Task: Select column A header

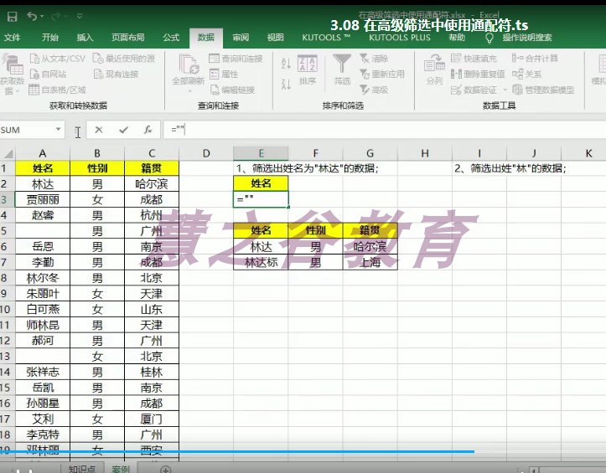Action: point(43,153)
